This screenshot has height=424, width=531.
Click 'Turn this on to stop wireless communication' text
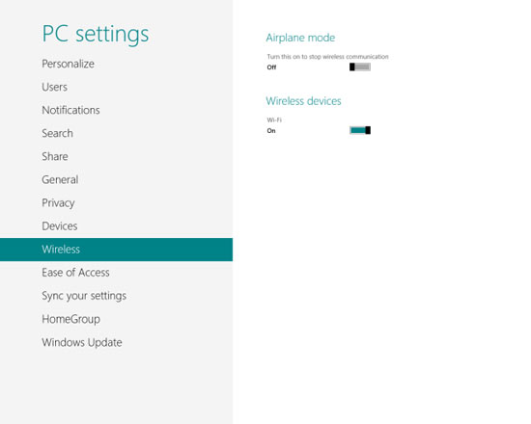click(327, 57)
